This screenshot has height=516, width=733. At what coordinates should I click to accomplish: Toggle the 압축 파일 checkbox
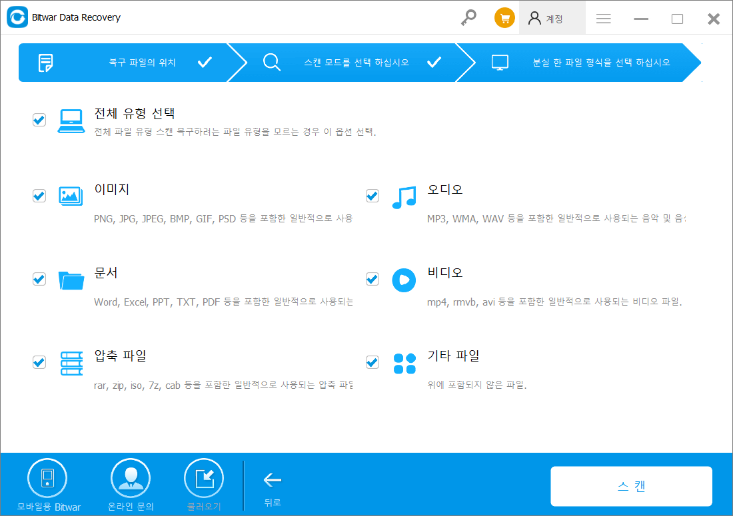39,362
